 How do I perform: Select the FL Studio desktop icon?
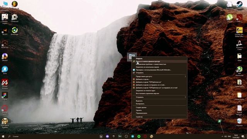pyautogui.click(x=15, y=4)
